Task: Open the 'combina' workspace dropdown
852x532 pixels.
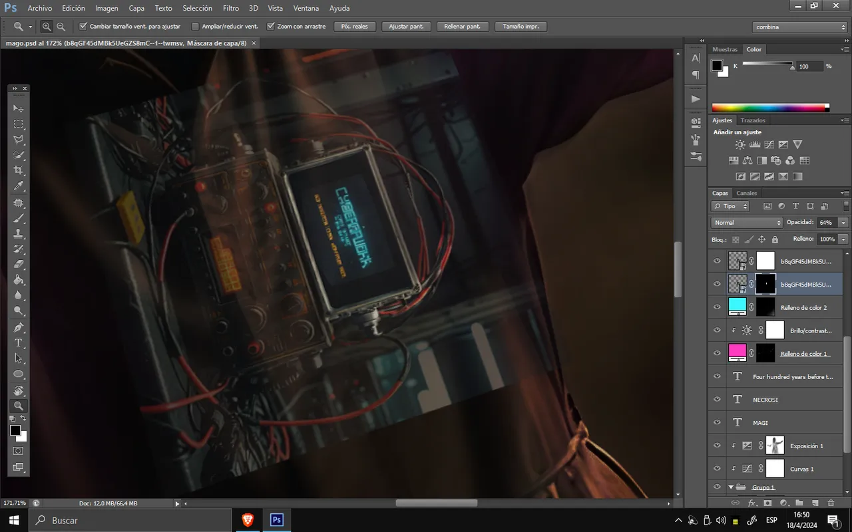Action: click(801, 27)
